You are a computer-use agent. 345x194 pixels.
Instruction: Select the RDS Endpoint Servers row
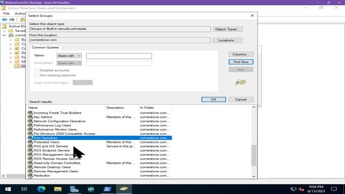click(99, 150)
